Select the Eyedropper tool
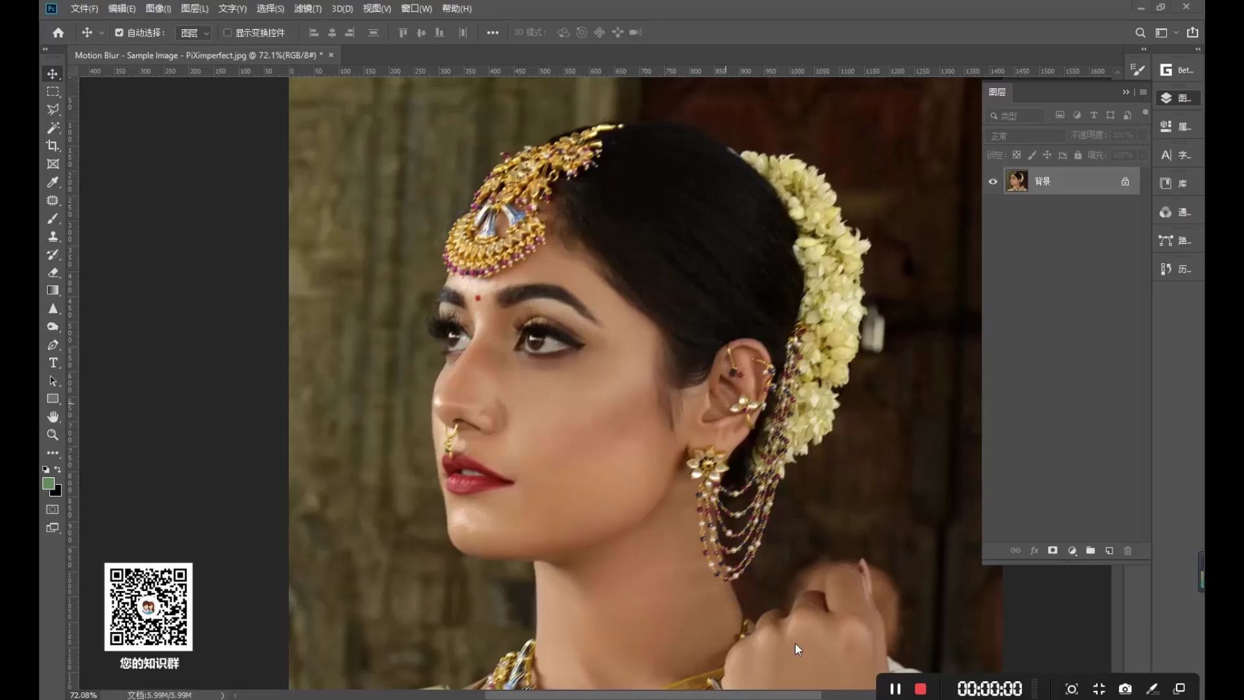1244x700 pixels. 53,182
